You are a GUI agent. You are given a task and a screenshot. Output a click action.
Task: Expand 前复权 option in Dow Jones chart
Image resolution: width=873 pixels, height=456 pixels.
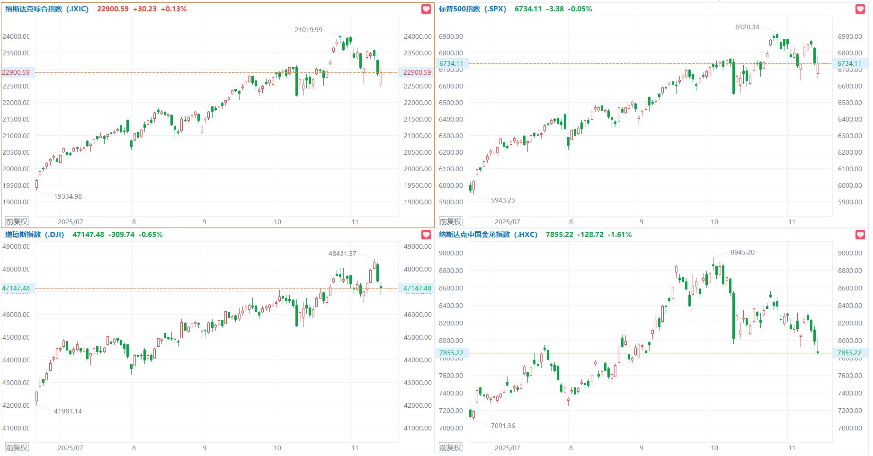point(17,447)
